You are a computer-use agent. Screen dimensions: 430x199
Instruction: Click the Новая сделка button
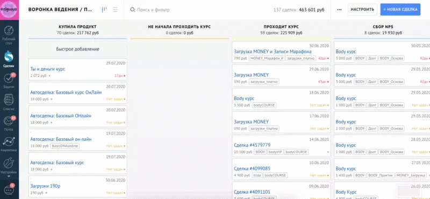tap(400, 10)
